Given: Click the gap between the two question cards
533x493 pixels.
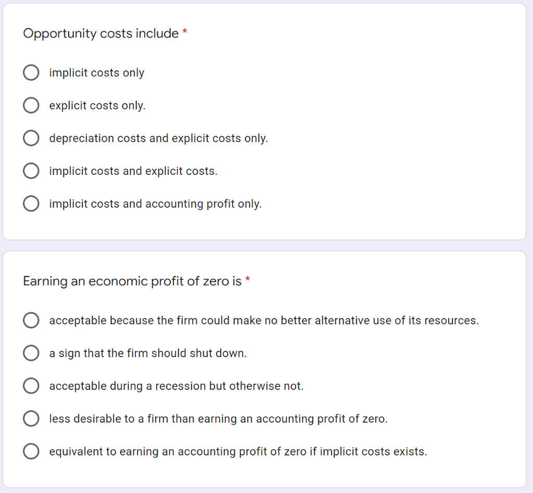Looking at the screenshot, I should point(266,244).
